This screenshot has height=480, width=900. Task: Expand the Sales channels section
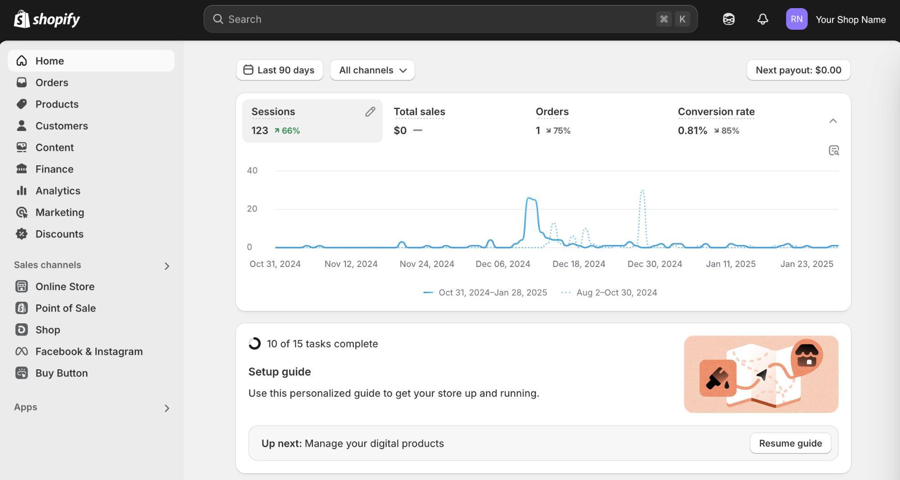[x=167, y=266]
